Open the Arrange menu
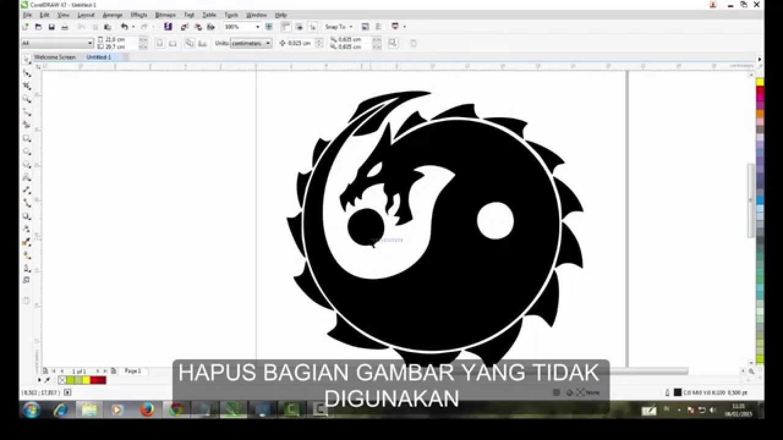Screen dimensions: 783x440 [x=113, y=15]
